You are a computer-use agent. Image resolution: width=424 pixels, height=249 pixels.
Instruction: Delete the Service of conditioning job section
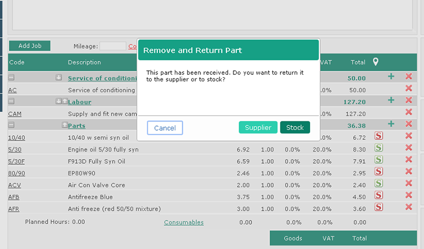[408, 77]
